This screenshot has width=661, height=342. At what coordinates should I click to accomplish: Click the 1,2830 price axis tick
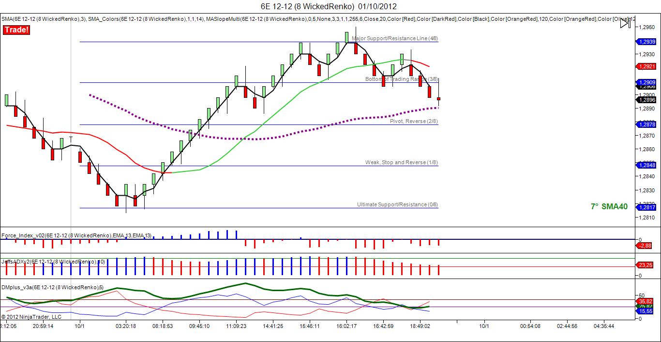pyautogui.click(x=647, y=190)
